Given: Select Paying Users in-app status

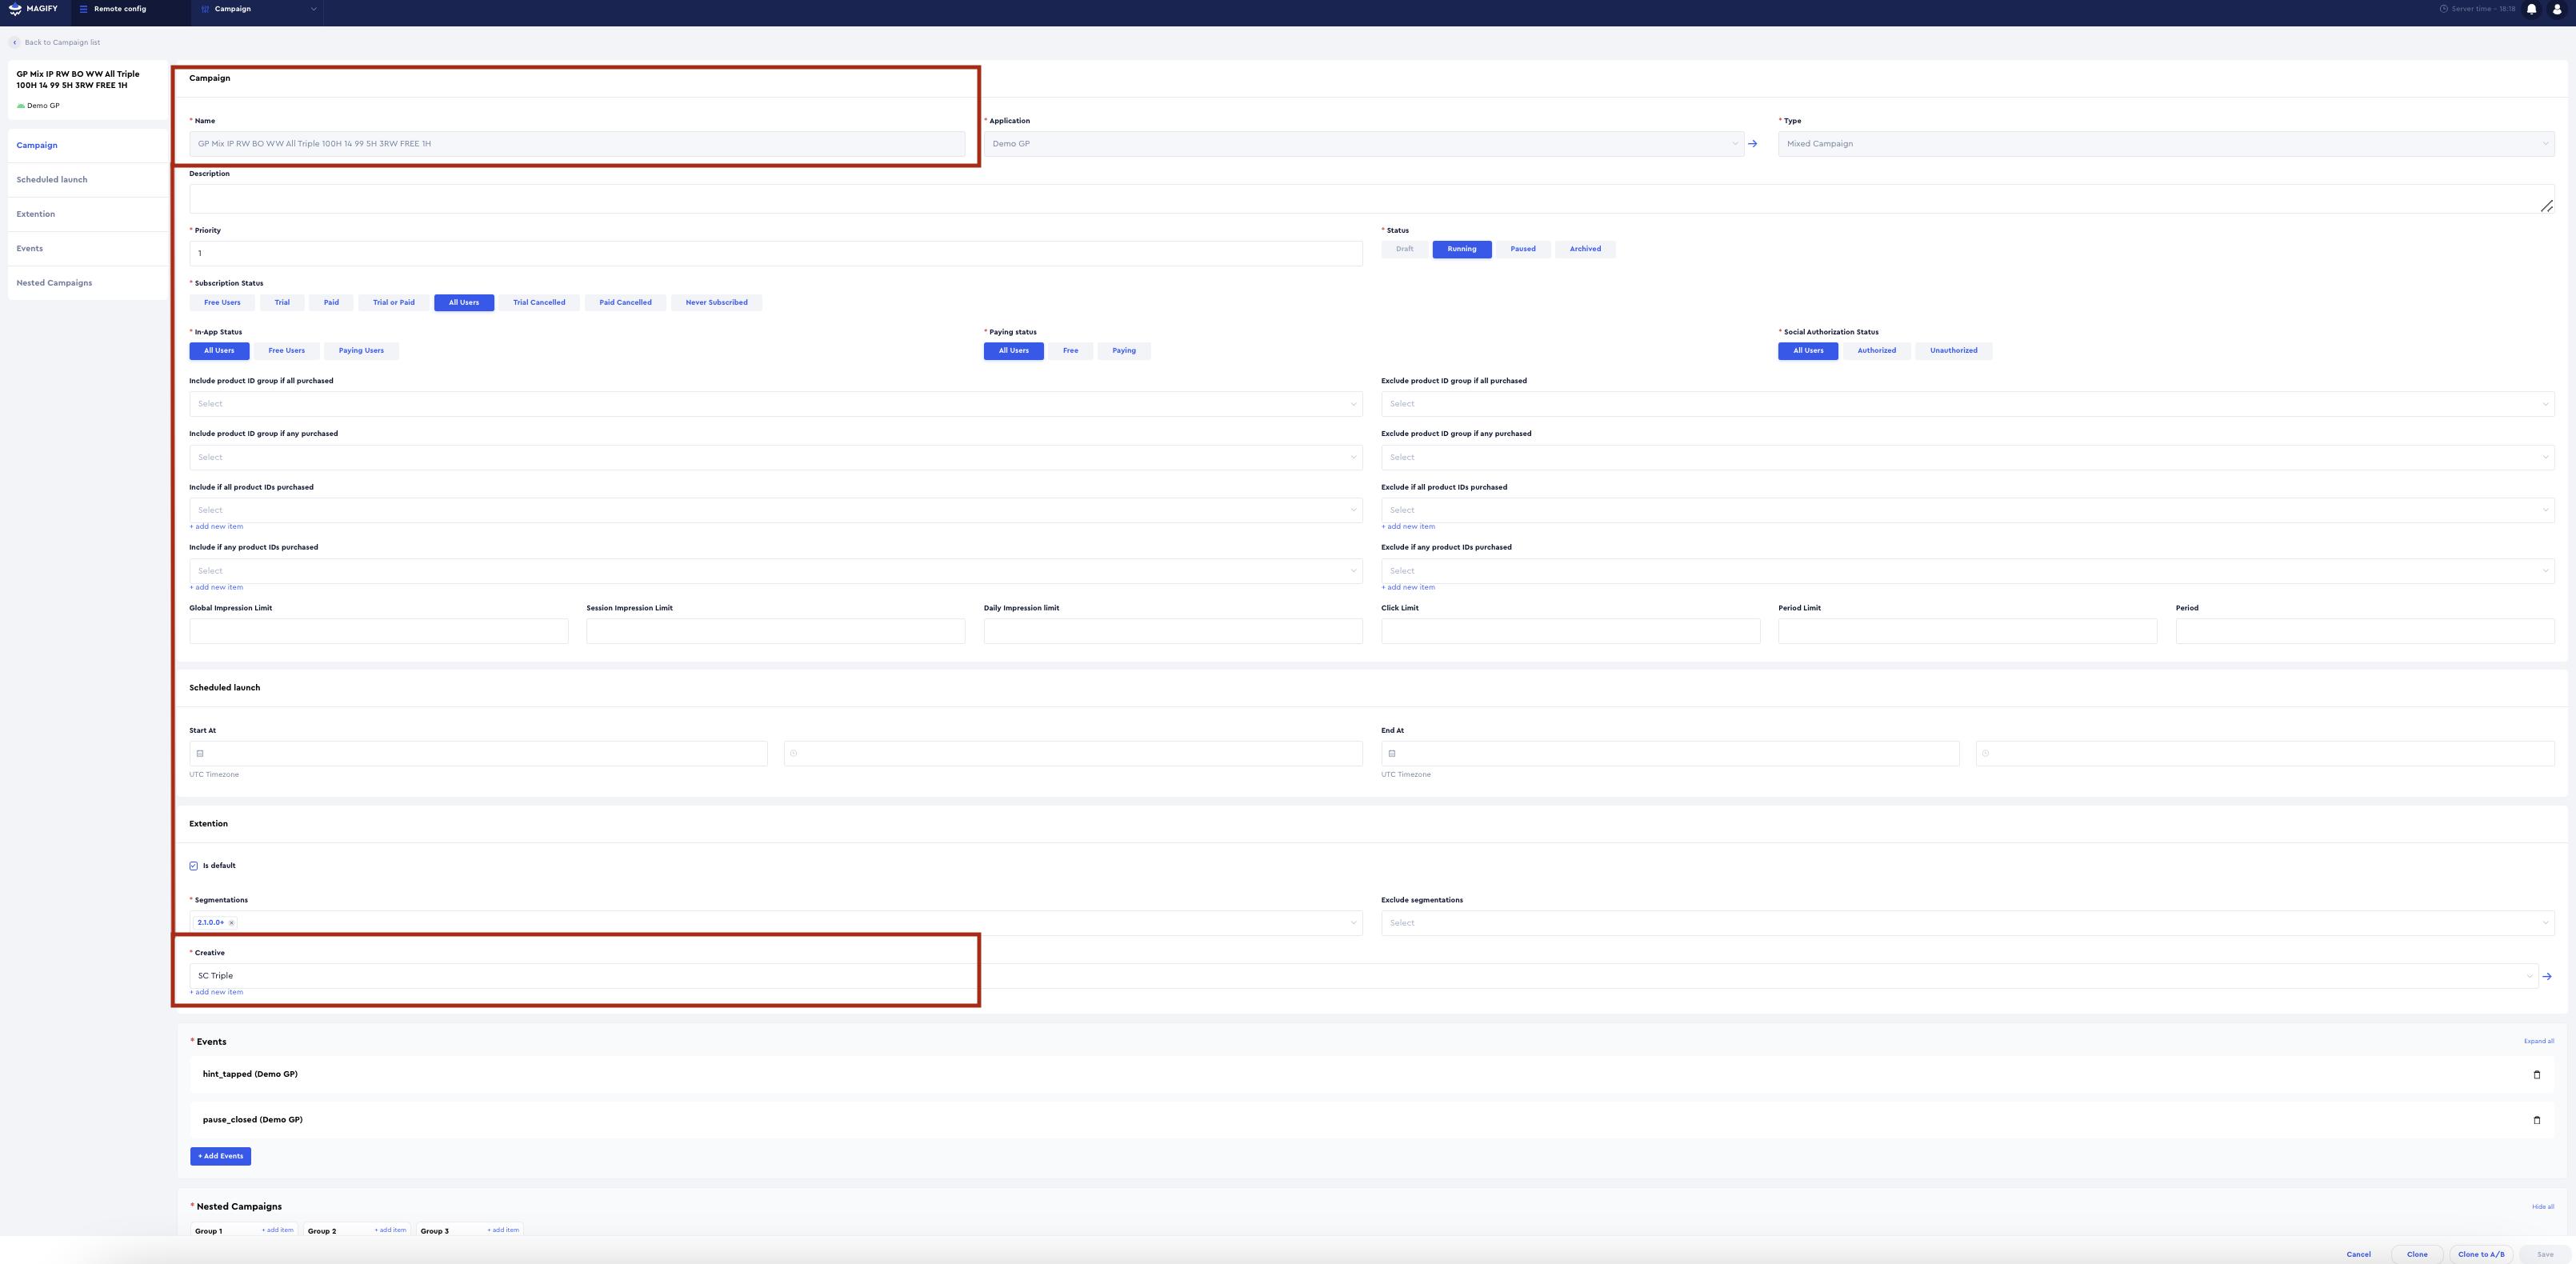Looking at the screenshot, I should [361, 351].
